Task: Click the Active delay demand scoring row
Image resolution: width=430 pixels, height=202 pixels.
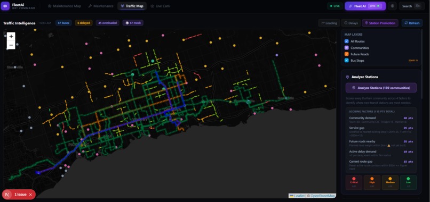Action: [x=381, y=153]
